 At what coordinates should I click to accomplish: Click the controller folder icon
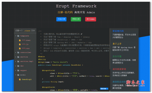(18, 52)
